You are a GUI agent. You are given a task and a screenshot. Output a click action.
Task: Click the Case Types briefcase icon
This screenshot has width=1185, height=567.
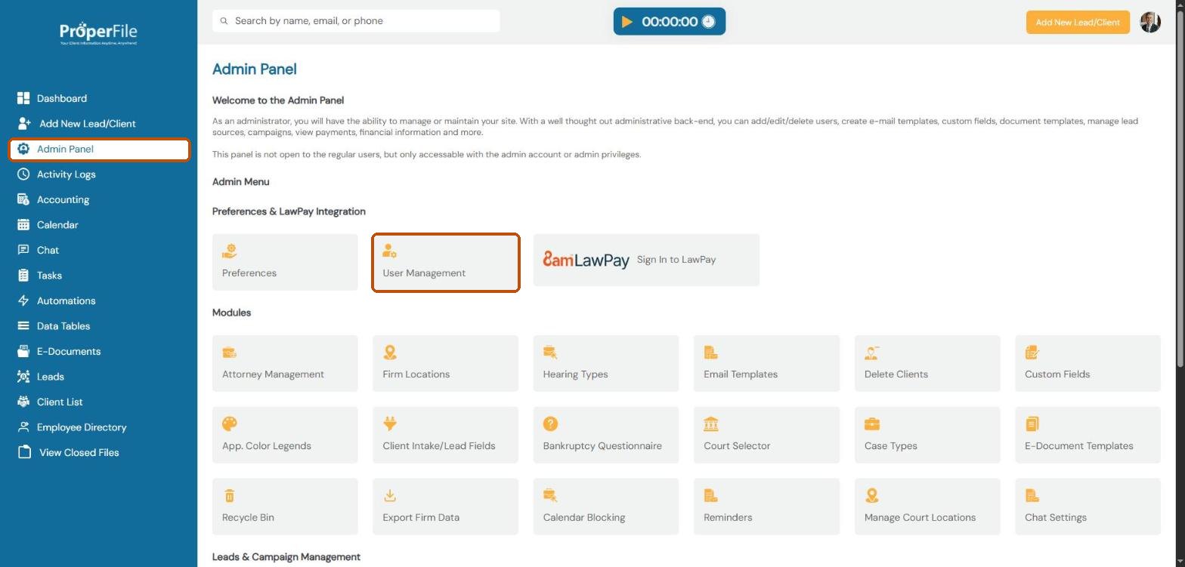(872, 424)
